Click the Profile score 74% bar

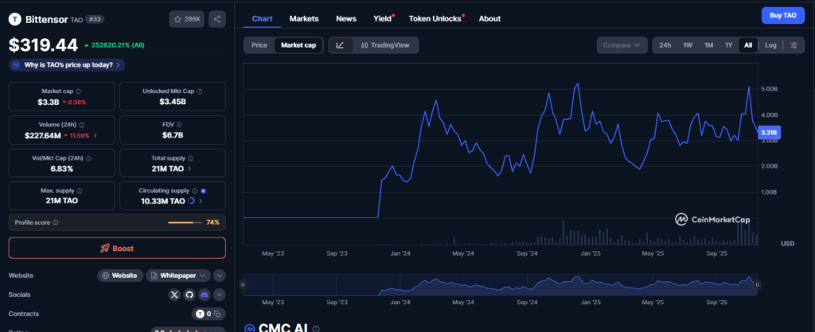pos(185,222)
